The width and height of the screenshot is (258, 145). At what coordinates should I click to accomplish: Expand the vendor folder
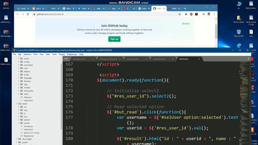pos(19,123)
